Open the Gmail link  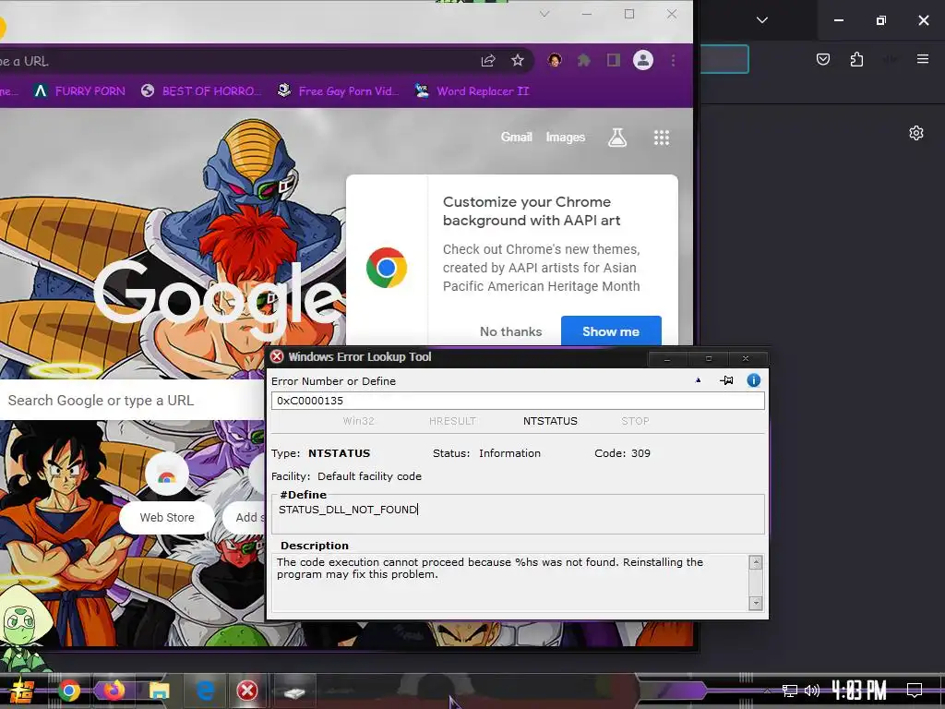(x=517, y=137)
